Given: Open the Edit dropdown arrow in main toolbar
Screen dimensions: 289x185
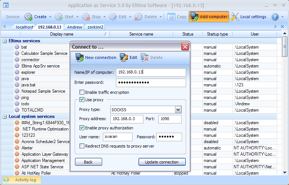Looking at the screenshot, I should coord(130,17).
